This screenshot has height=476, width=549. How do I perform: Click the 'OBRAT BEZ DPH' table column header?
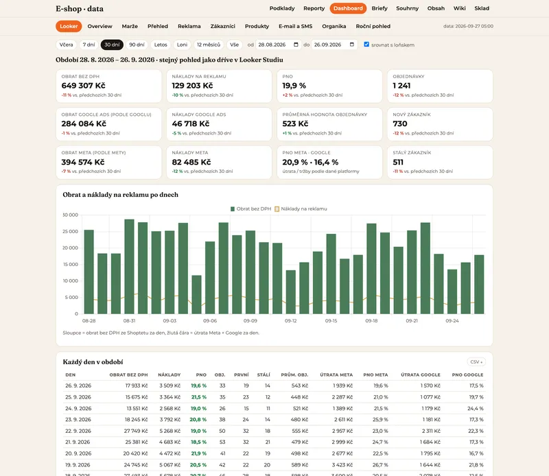pos(128,375)
